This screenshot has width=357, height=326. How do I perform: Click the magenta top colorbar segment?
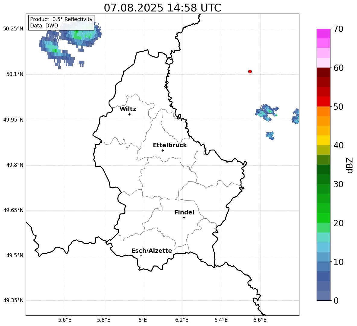click(x=323, y=33)
